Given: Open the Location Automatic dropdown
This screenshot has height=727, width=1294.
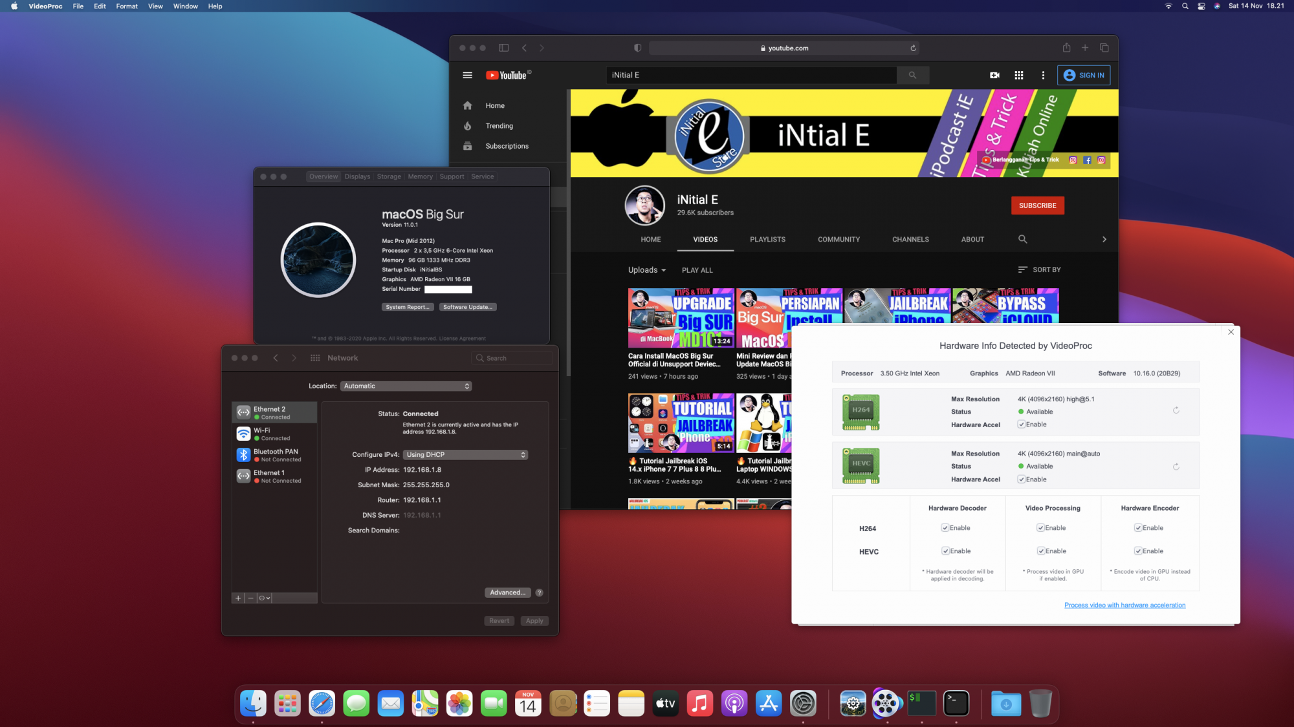Looking at the screenshot, I should point(406,386).
